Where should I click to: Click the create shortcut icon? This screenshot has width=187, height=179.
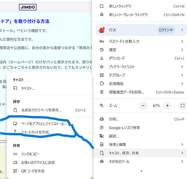click(x=15, y=131)
